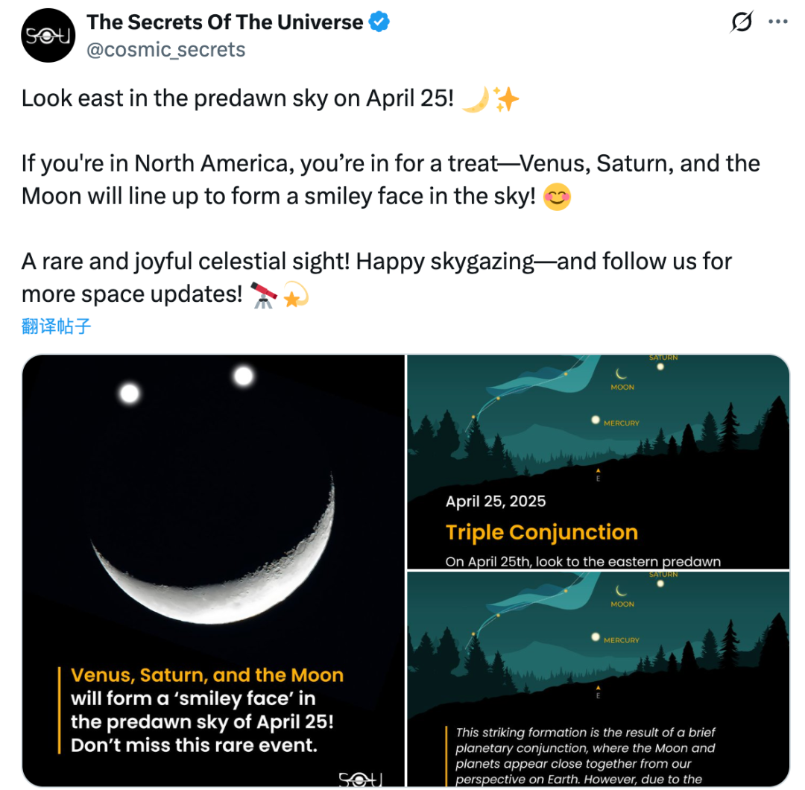Screen dimensions: 805x790
Task: Click the @cosmic_secrets handle
Action: coord(165,50)
